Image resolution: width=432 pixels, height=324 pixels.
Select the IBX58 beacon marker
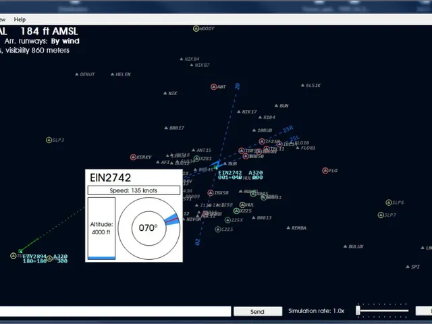(211, 192)
